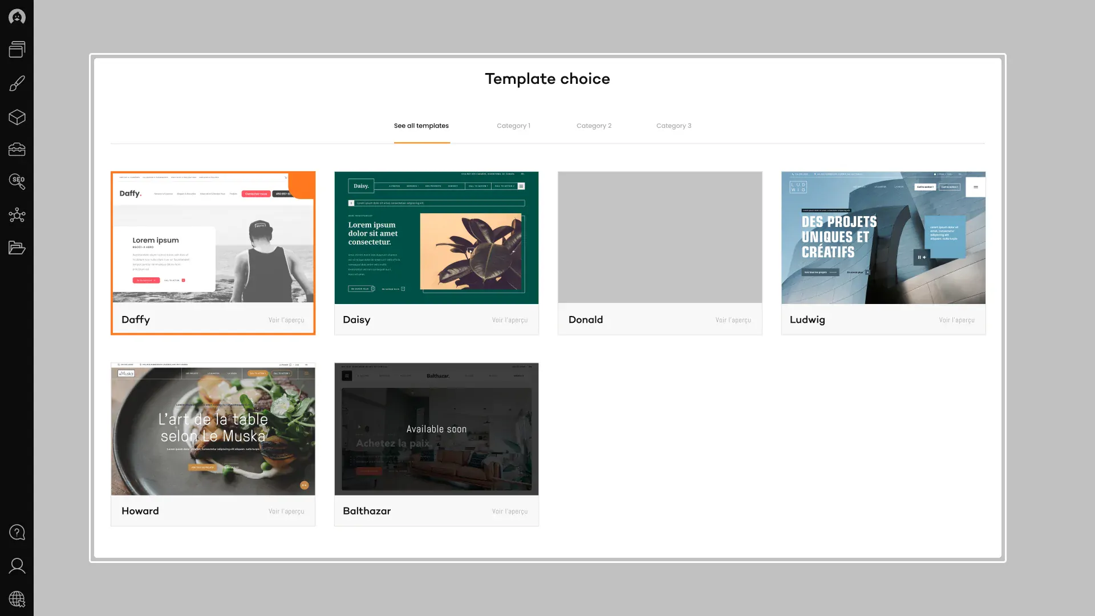Click Voir l'aperçu link for Howard

(286, 512)
